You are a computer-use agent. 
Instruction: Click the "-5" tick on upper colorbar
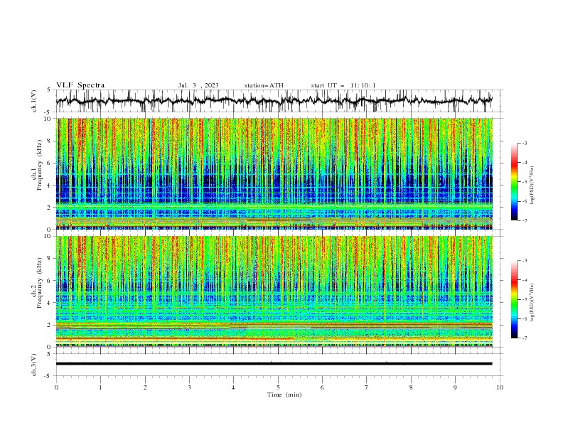[524, 182]
